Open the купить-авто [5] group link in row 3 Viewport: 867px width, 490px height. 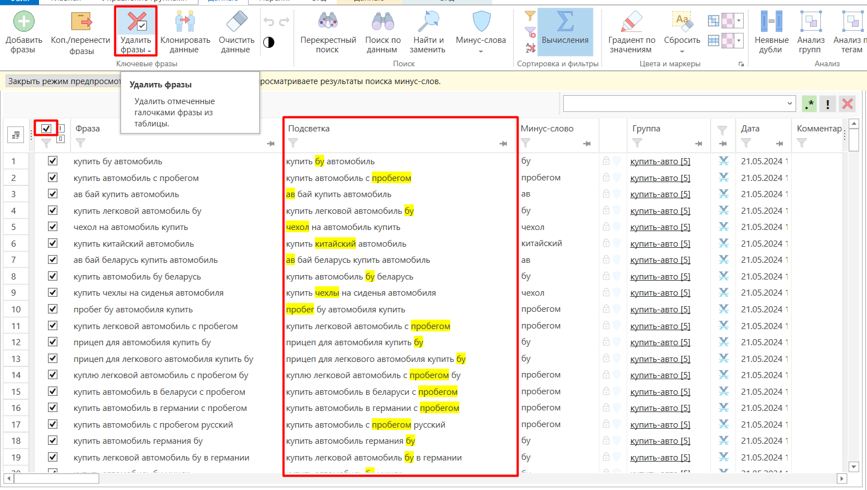pyautogui.click(x=660, y=194)
